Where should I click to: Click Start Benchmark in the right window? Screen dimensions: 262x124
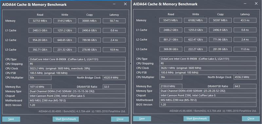pyautogui.click(x=196, y=118)
